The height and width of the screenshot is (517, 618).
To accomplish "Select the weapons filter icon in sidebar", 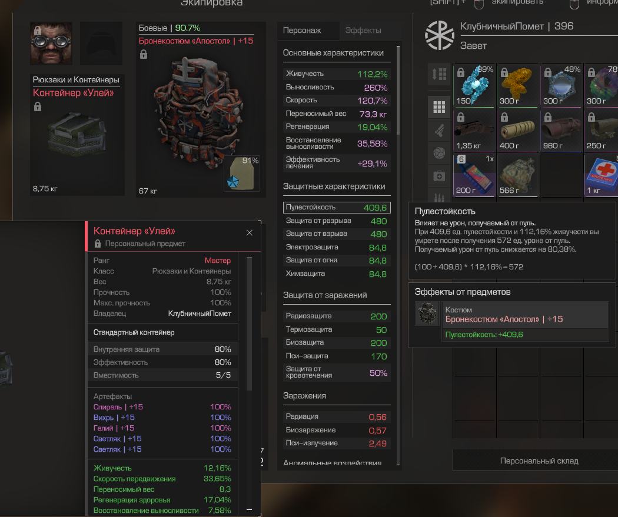I will (x=439, y=130).
